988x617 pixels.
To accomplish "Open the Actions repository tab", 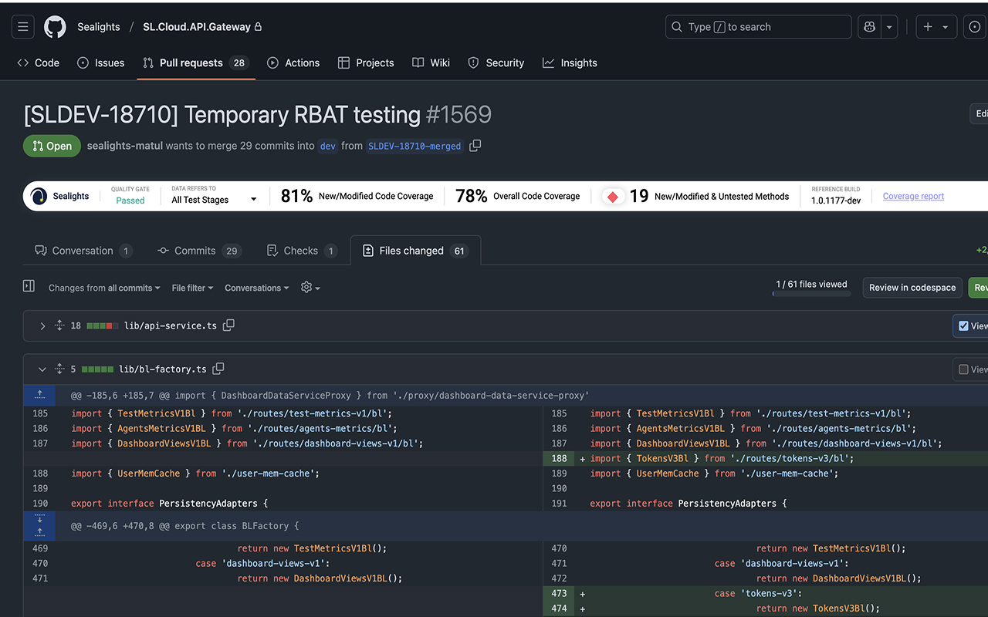I will click(293, 63).
